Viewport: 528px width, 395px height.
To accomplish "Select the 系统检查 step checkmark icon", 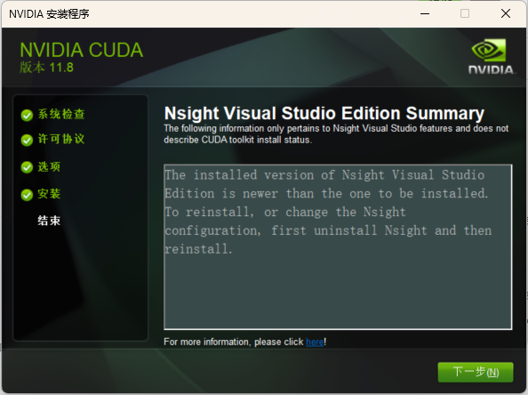I will tap(27, 115).
